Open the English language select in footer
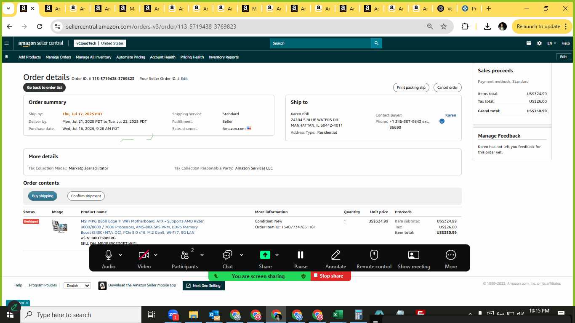575x323 pixels. click(x=77, y=286)
